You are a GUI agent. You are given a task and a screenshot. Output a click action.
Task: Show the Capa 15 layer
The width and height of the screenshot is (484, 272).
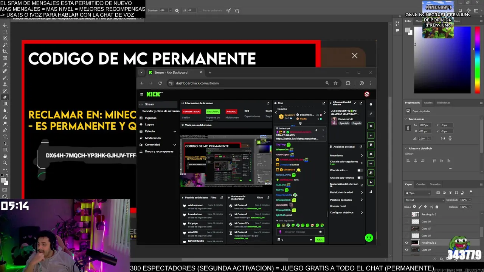407,229
